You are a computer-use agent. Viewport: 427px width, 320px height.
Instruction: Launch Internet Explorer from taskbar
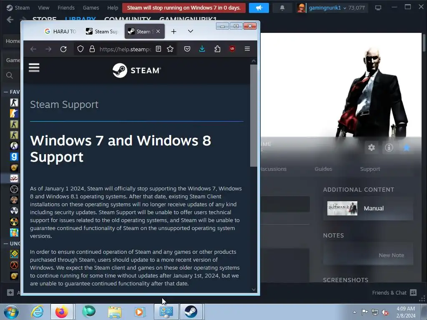[x=37, y=312]
